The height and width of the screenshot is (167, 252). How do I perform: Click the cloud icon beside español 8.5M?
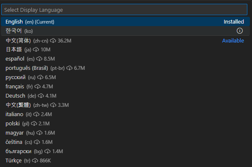pyautogui.click(x=39, y=59)
